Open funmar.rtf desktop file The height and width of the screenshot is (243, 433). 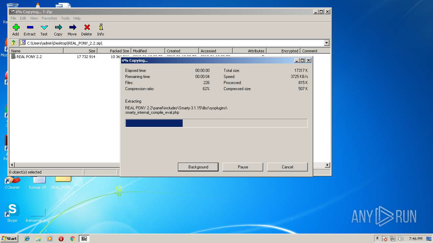click(x=38, y=183)
